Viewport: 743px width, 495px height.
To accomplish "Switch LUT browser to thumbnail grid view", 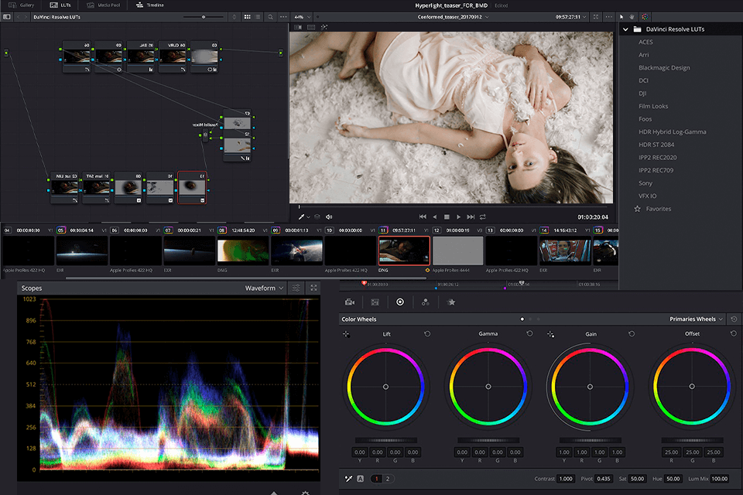I will [x=247, y=17].
